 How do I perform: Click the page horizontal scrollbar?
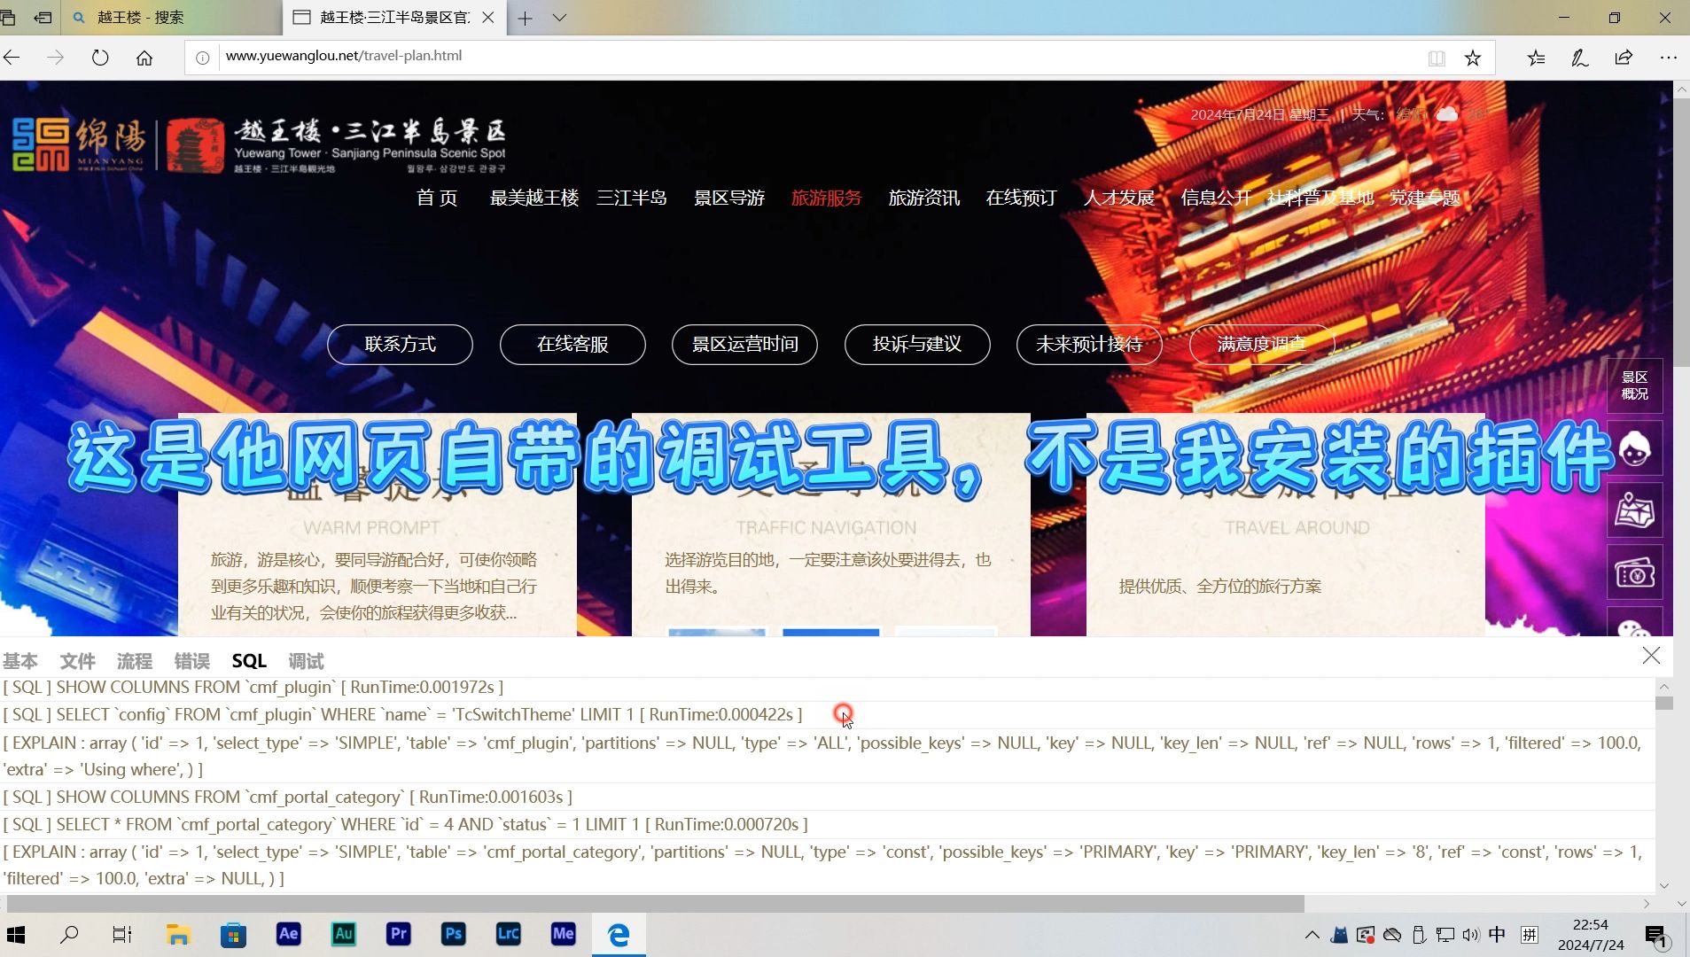coord(656,904)
